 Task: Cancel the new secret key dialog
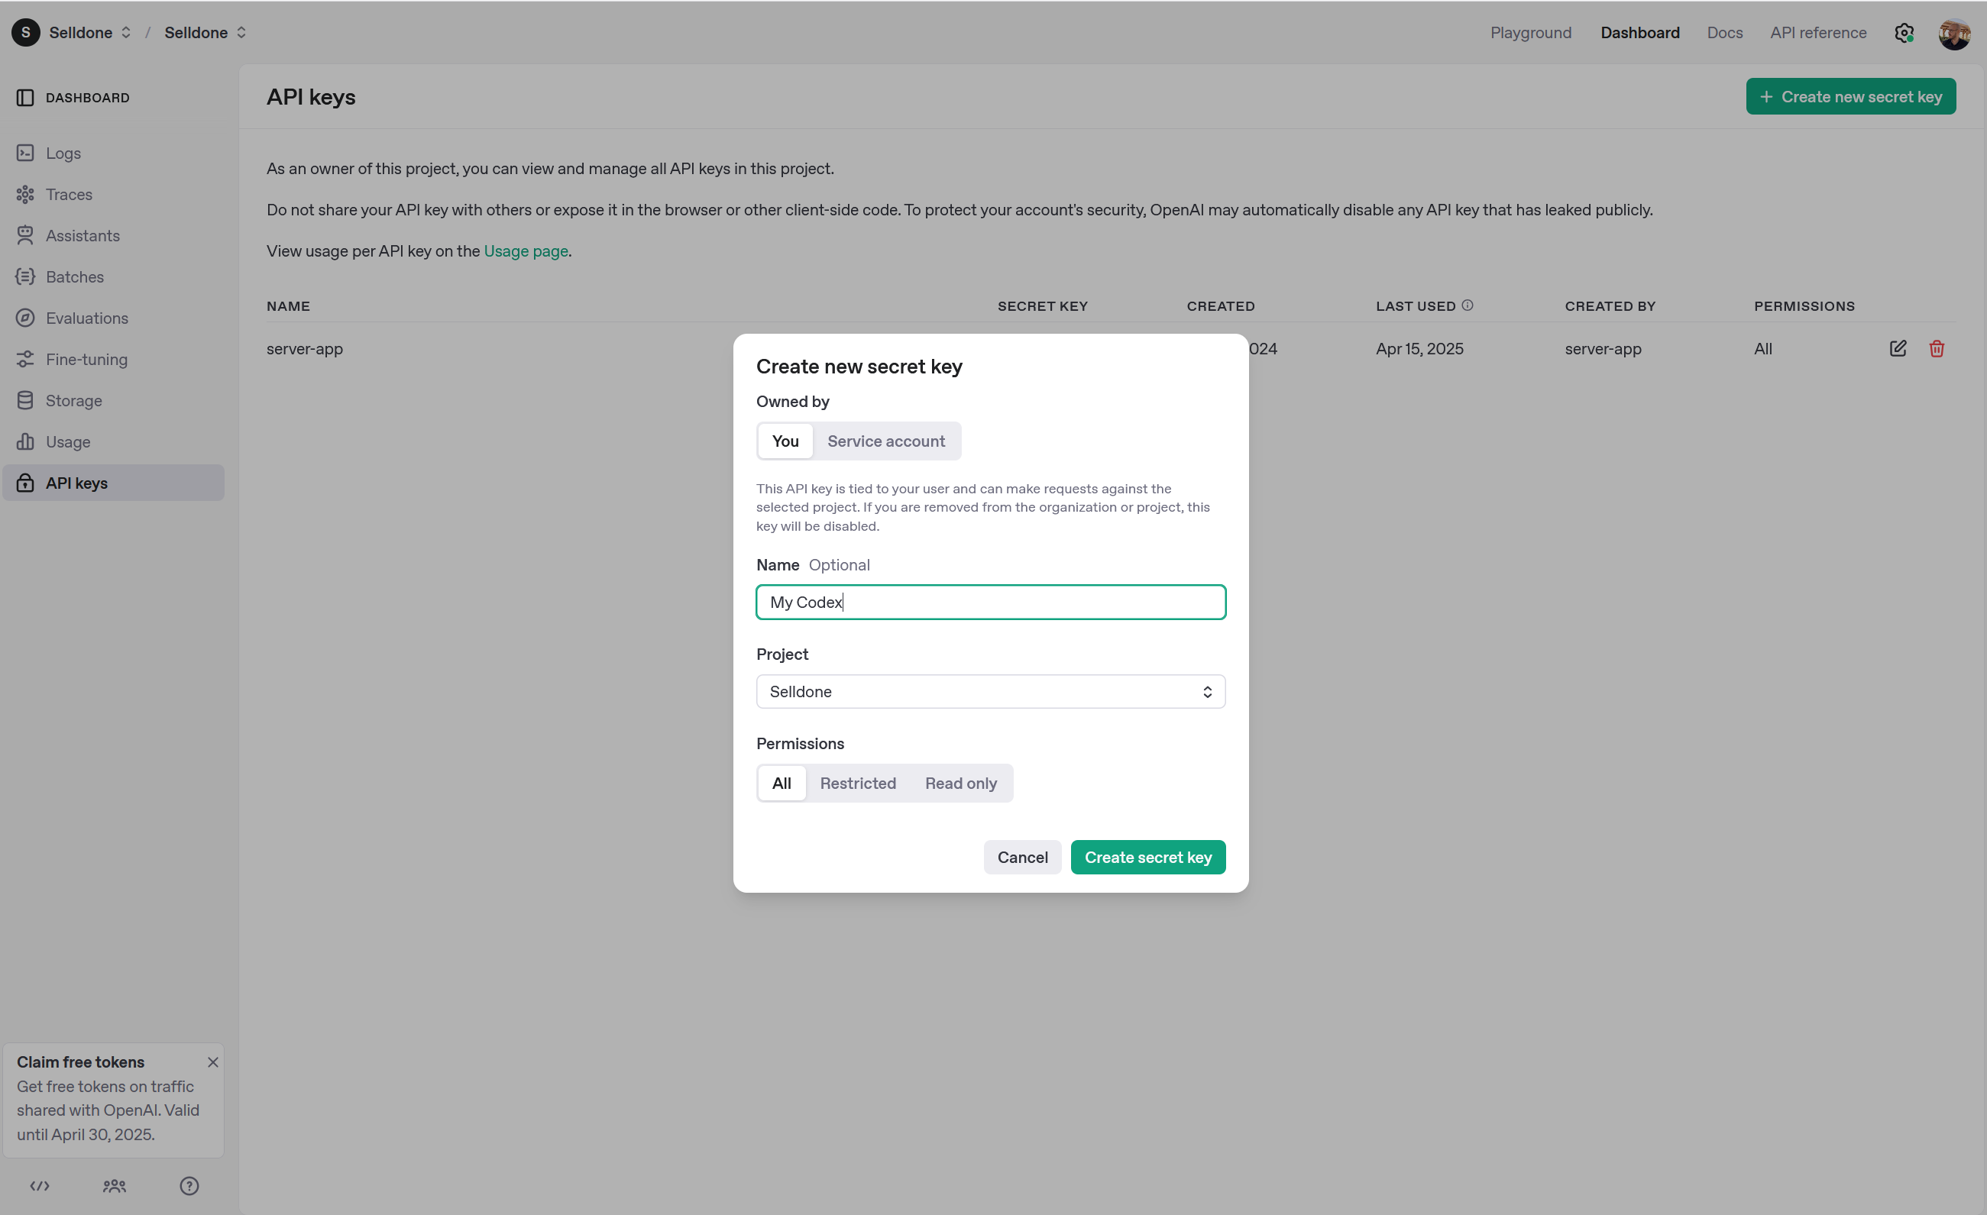pyautogui.click(x=1021, y=857)
